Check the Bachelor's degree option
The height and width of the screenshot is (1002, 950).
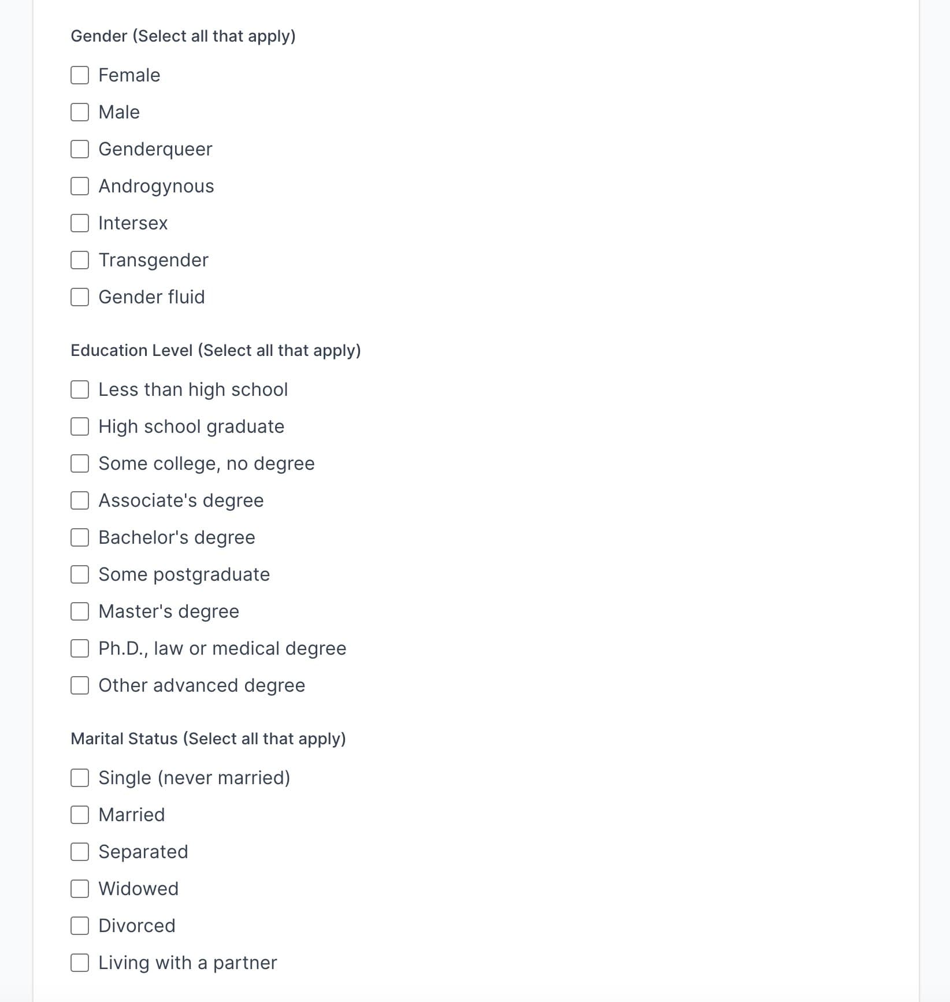click(x=79, y=537)
